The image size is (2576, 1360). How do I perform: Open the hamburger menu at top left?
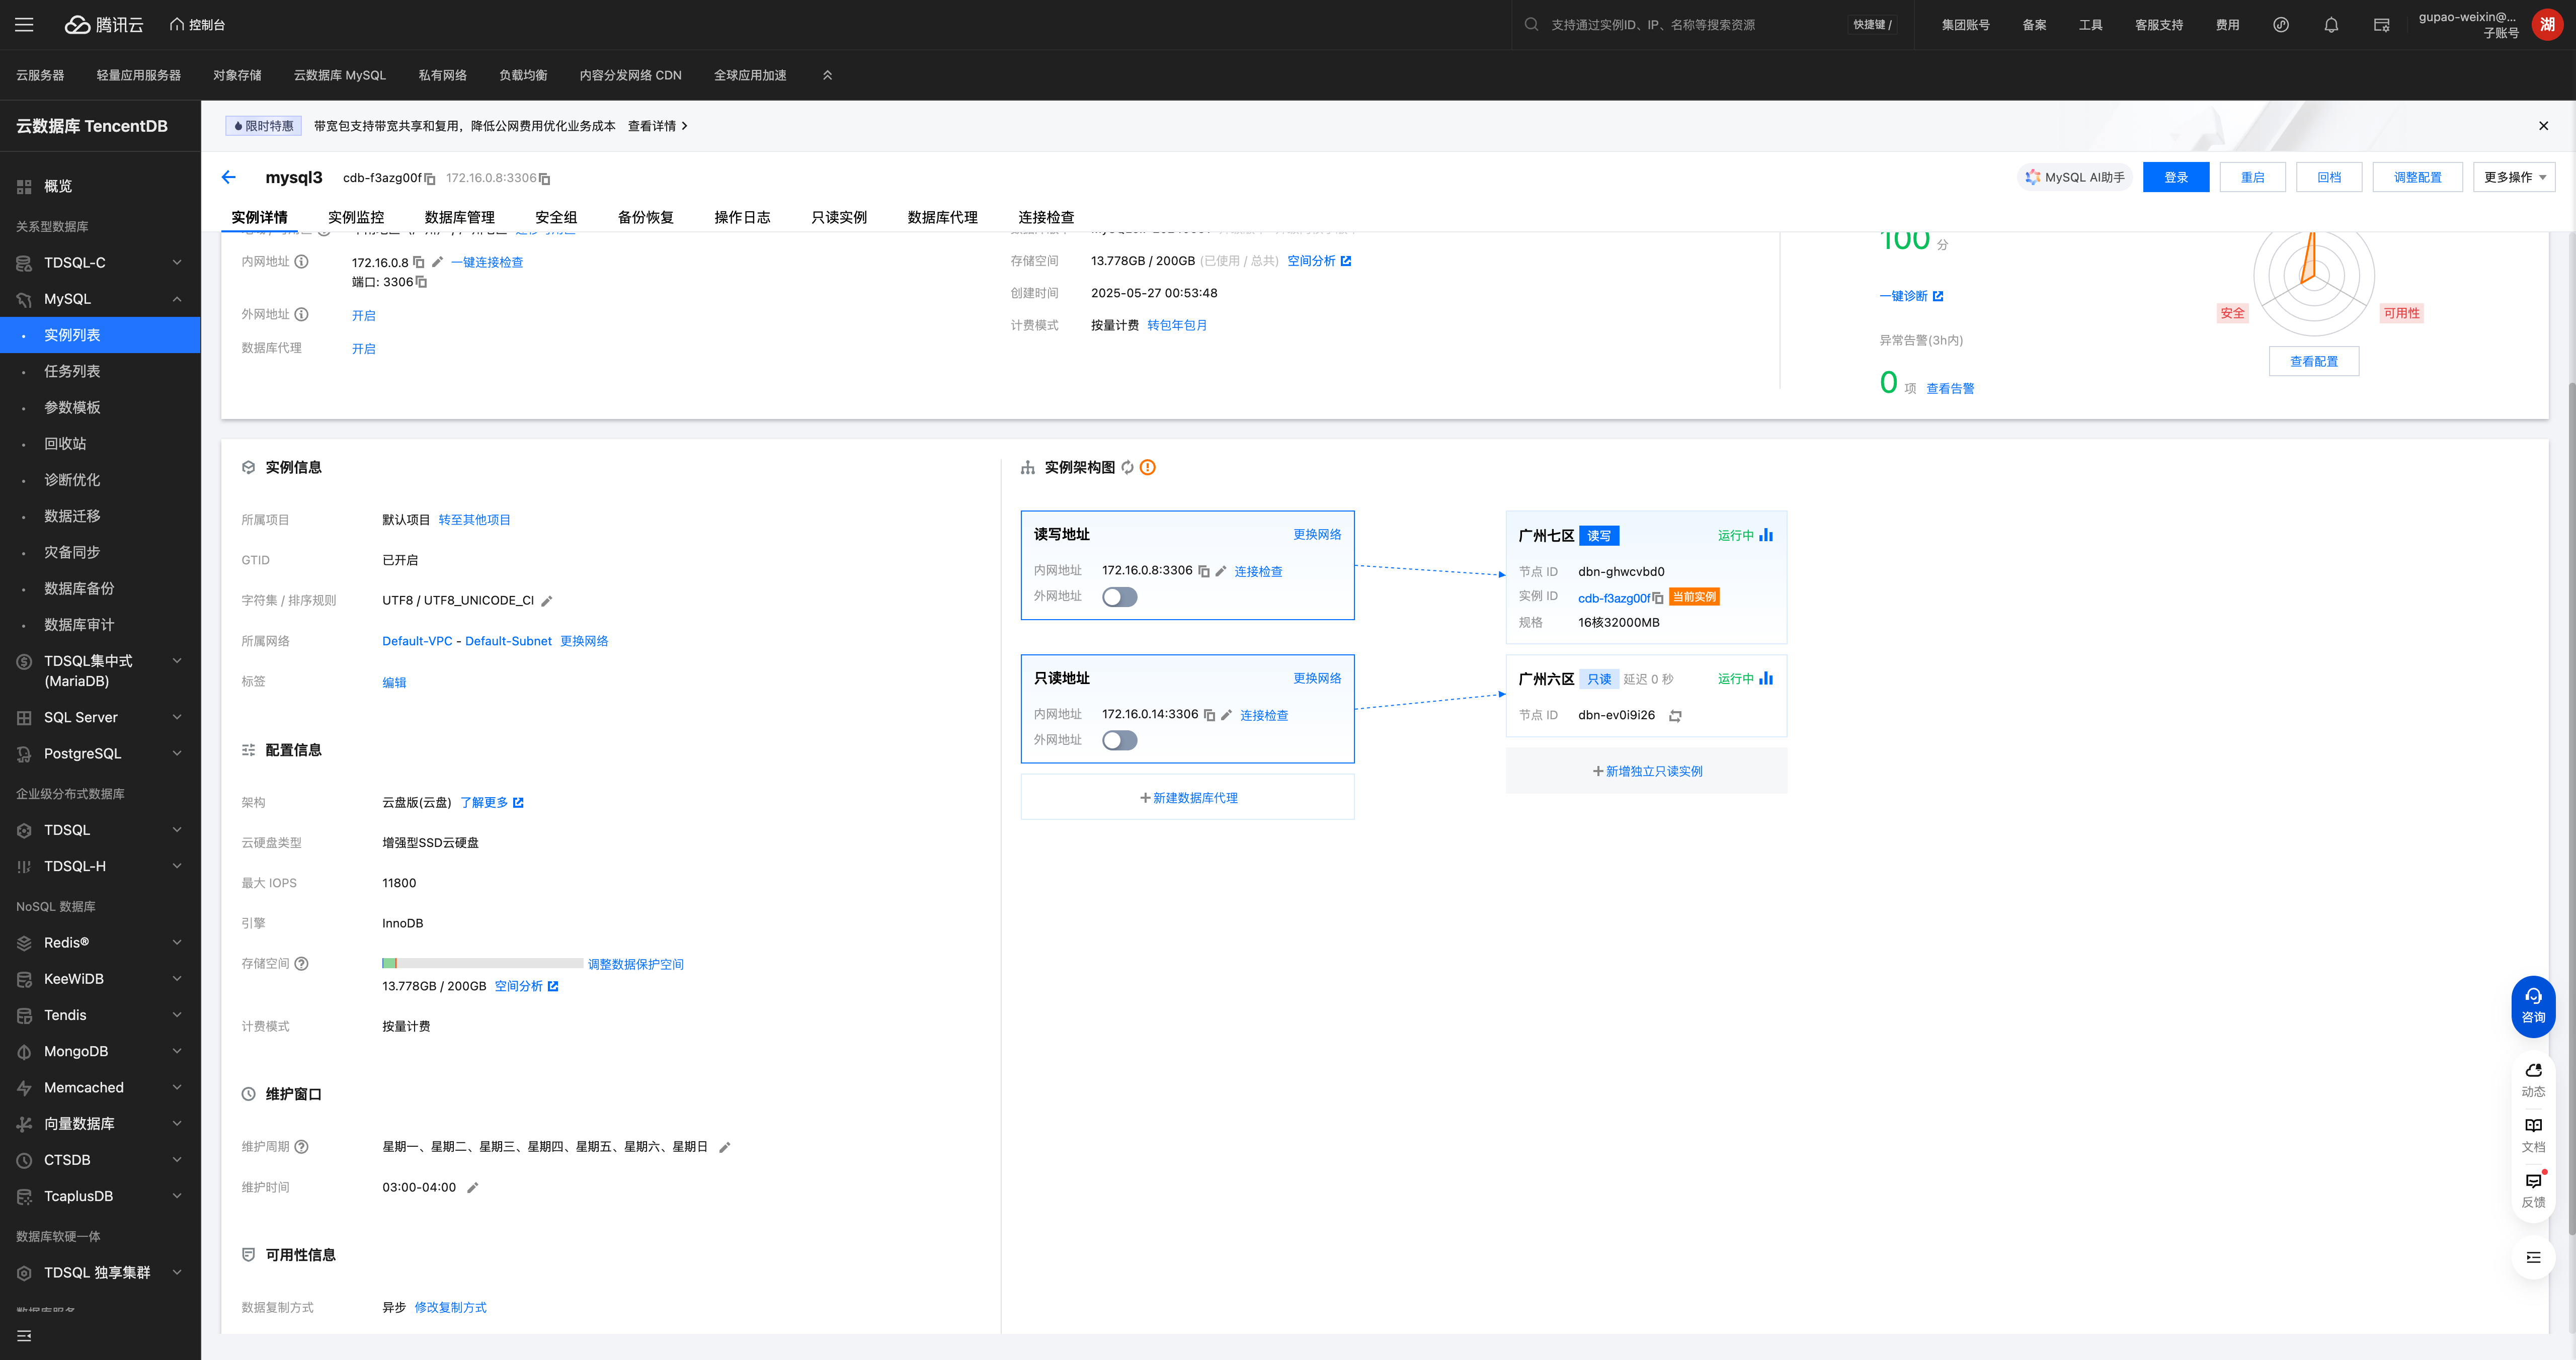point(24,25)
